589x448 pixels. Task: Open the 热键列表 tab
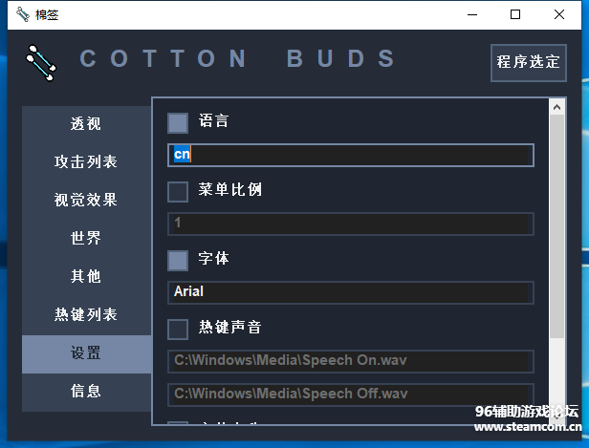86,315
